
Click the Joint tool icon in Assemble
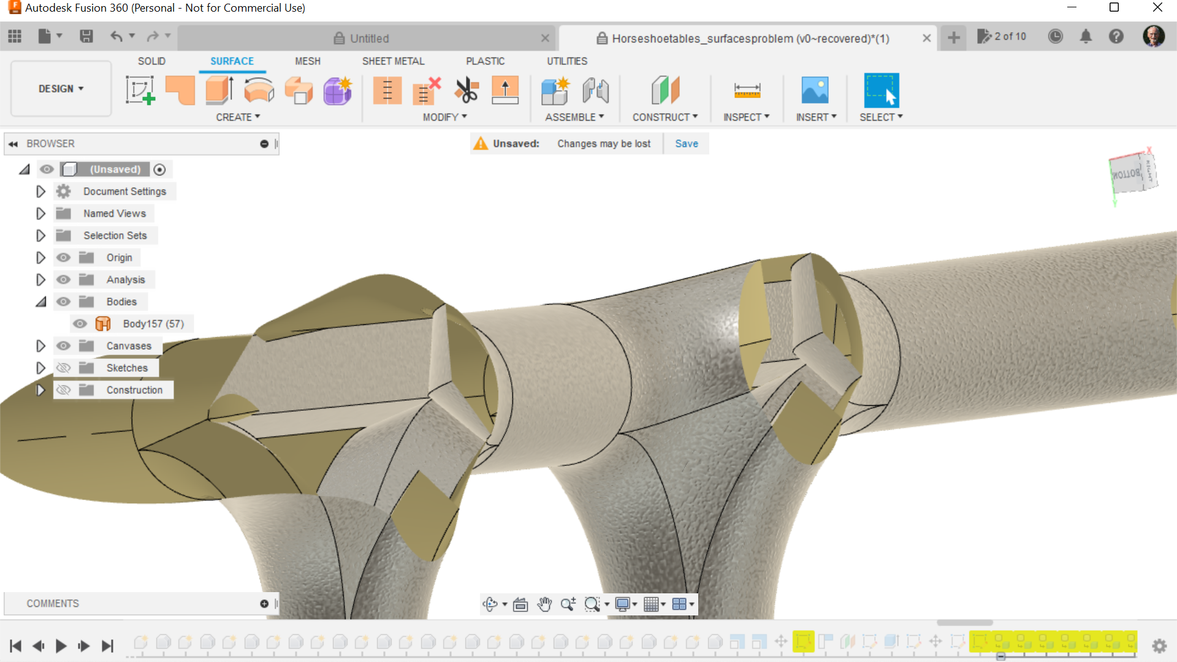[595, 90]
